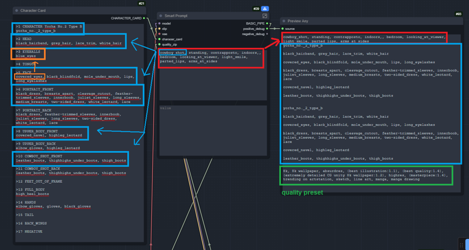Collapse the Smart Prompt node via its dot
The width and height of the screenshot is (469, 250).
tap(161, 16)
